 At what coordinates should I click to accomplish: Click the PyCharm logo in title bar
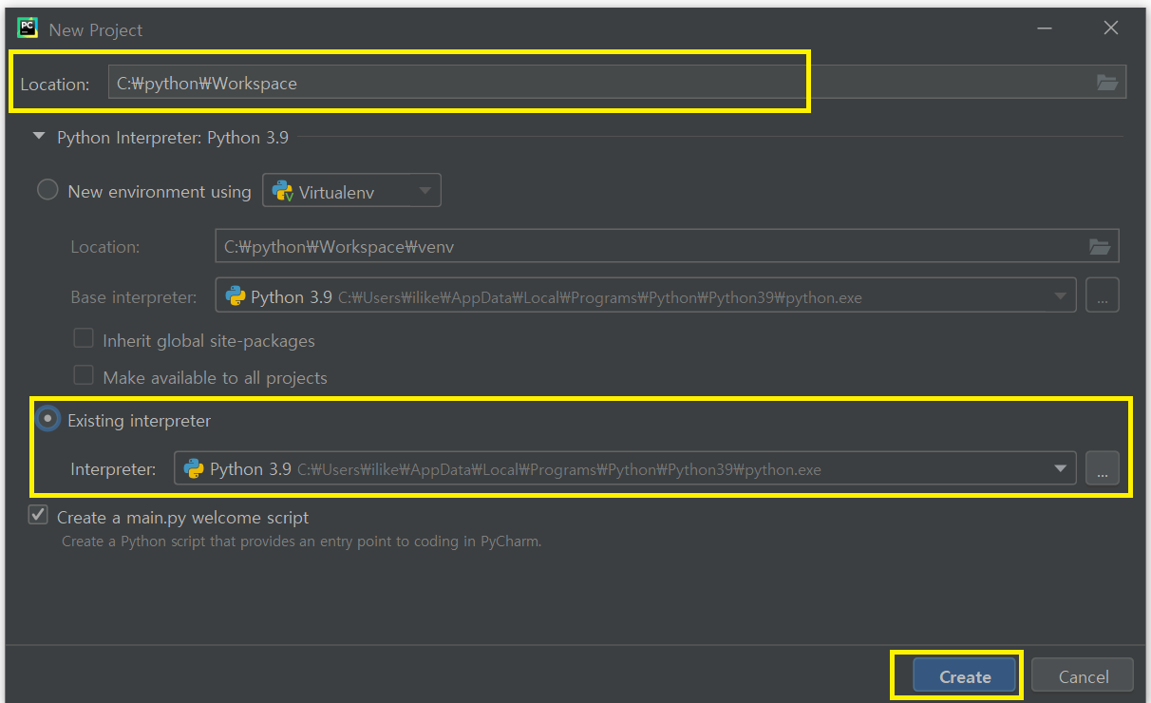(x=27, y=28)
